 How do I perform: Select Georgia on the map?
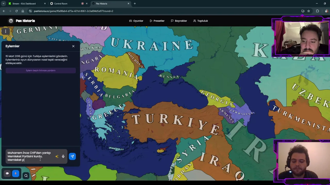pyautogui.click(x=217, y=98)
